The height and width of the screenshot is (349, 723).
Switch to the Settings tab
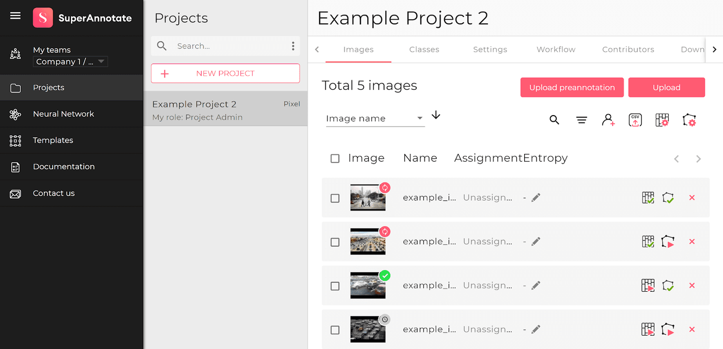coord(490,50)
